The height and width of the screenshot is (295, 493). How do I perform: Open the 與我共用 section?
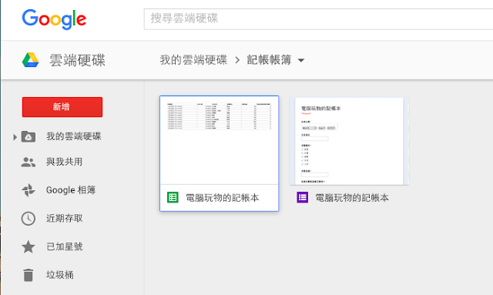tap(65, 162)
